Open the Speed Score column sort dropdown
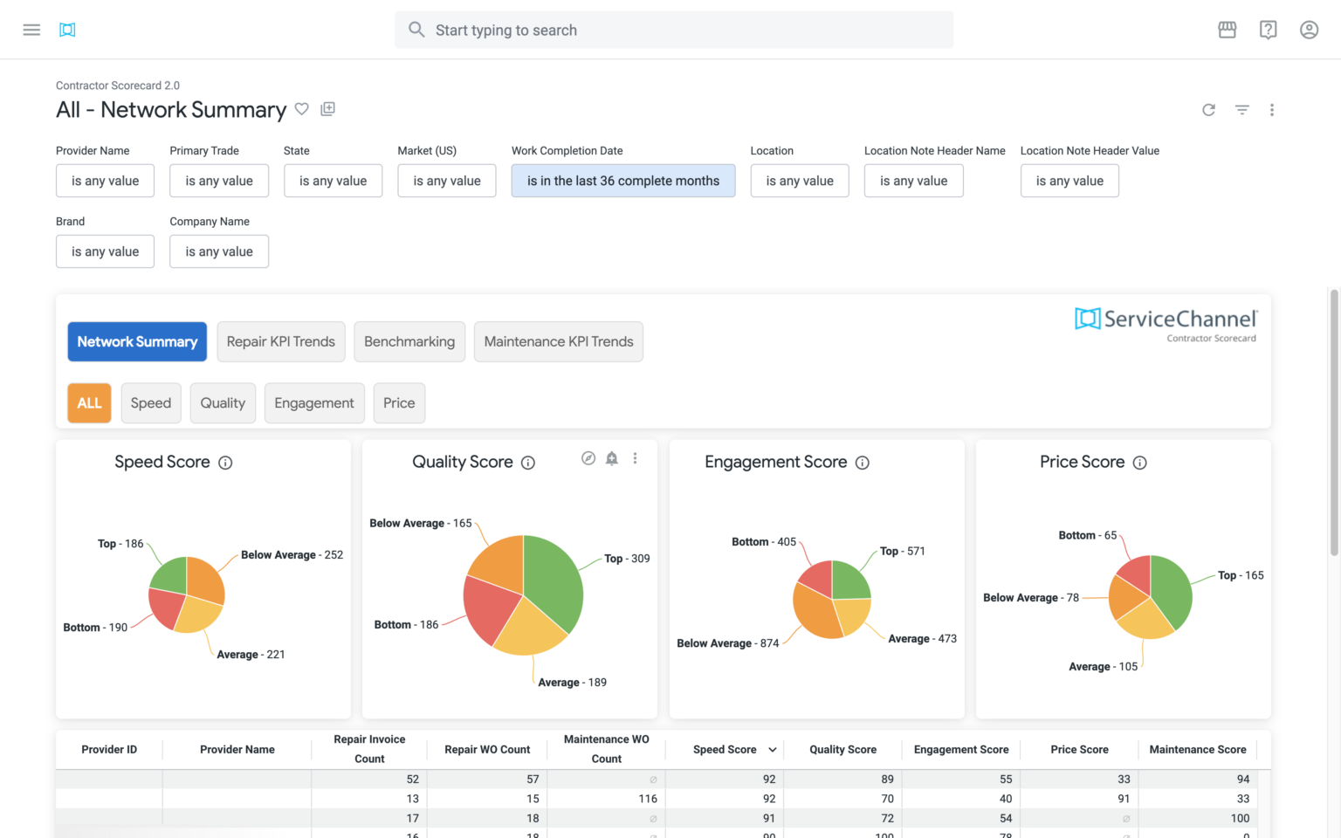Image resolution: width=1341 pixels, height=838 pixels. [x=772, y=749]
